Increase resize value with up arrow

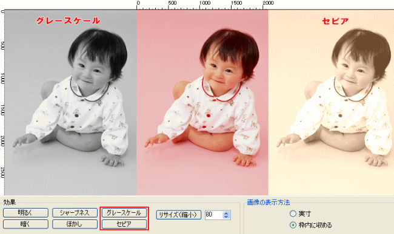226,213
